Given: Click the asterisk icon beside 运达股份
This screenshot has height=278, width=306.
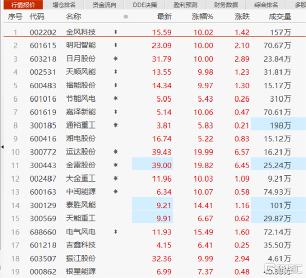Looking at the screenshot, I should click(x=115, y=151).
